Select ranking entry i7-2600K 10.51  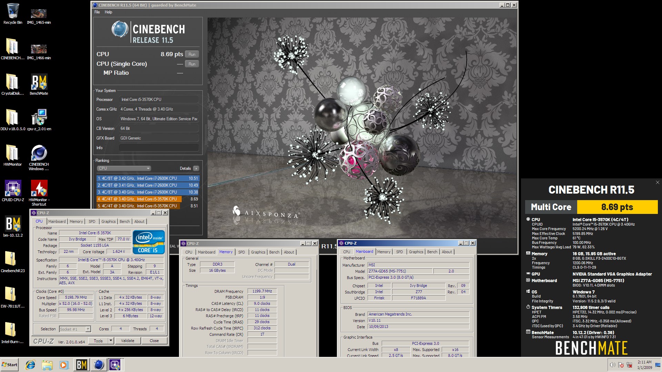coord(148,178)
